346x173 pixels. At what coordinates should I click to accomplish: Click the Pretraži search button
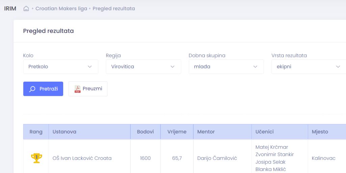(43, 89)
